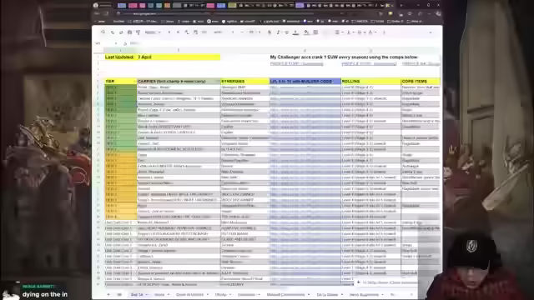Open the all sheets list icon
The image size is (534, 300).
click(x=119, y=294)
